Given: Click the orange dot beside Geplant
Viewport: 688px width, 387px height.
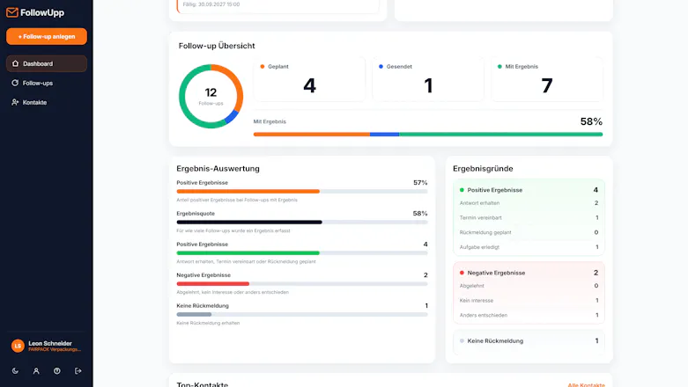Looking at the screenshot, I should click(263, 67).
